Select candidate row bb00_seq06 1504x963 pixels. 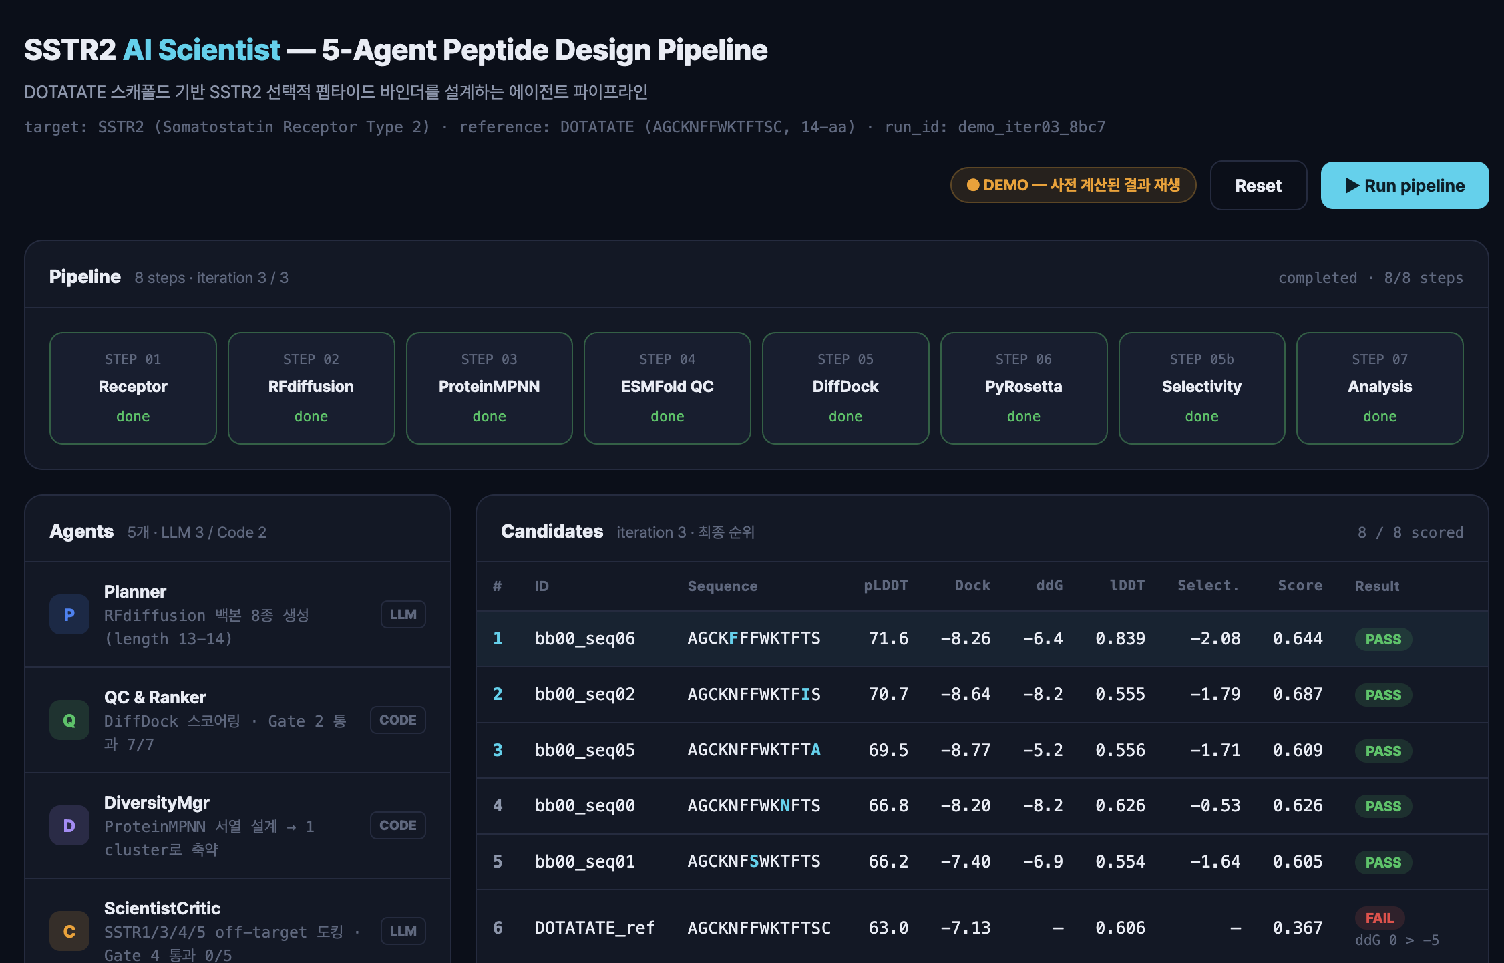tap(982, 638)
